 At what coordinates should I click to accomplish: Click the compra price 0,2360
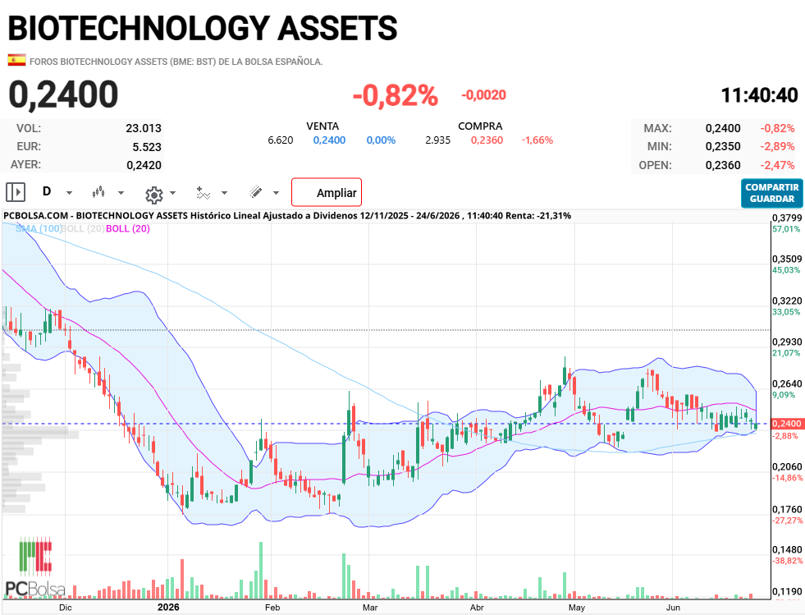[487, 140]
